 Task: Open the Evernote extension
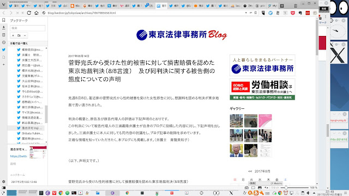coord(300,13)
